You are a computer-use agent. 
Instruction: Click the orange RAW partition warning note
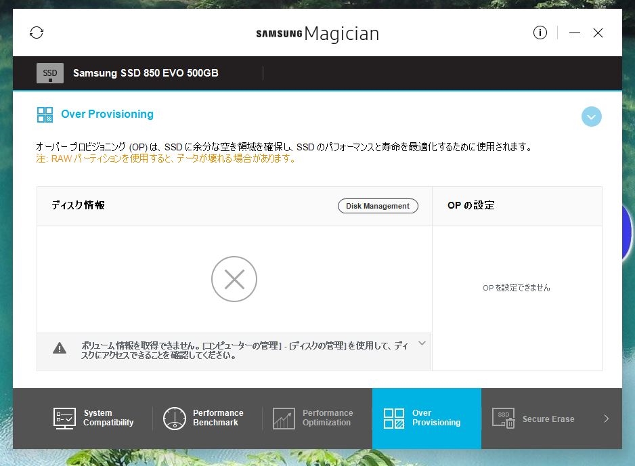point(166,158)
